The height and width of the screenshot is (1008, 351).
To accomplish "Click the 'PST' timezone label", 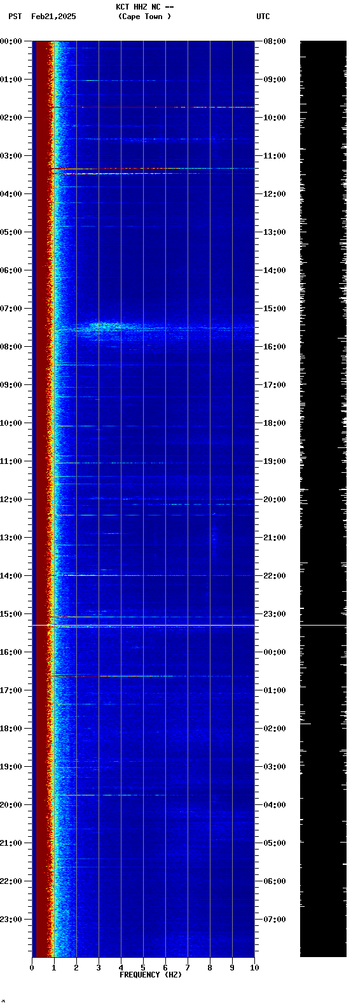I will pos(15,17).
